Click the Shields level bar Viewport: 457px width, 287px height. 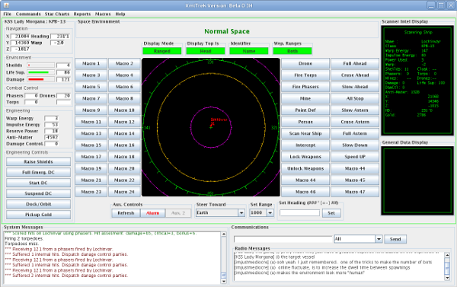[x=41, y=65]
